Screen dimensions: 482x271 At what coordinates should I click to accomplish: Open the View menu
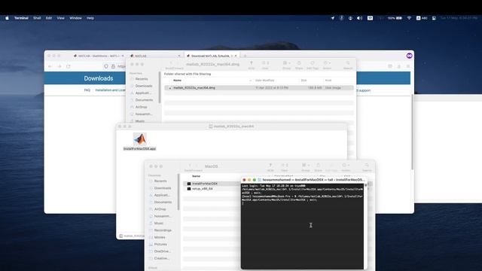point(60,18)
